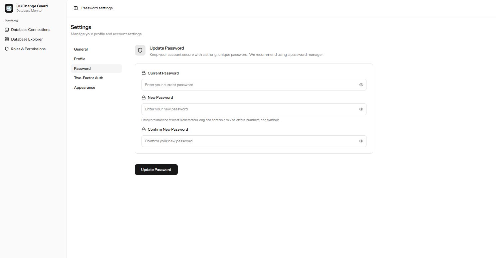Click the lock icon beside Confirm New Password
The height and width of the screenshot is (258, 496).
tap(144, 129)
